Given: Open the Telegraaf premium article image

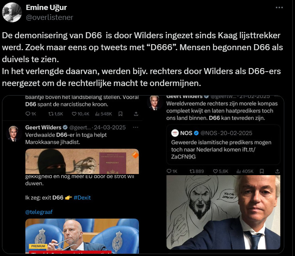Looking at the screenshot, I should 82,236.
